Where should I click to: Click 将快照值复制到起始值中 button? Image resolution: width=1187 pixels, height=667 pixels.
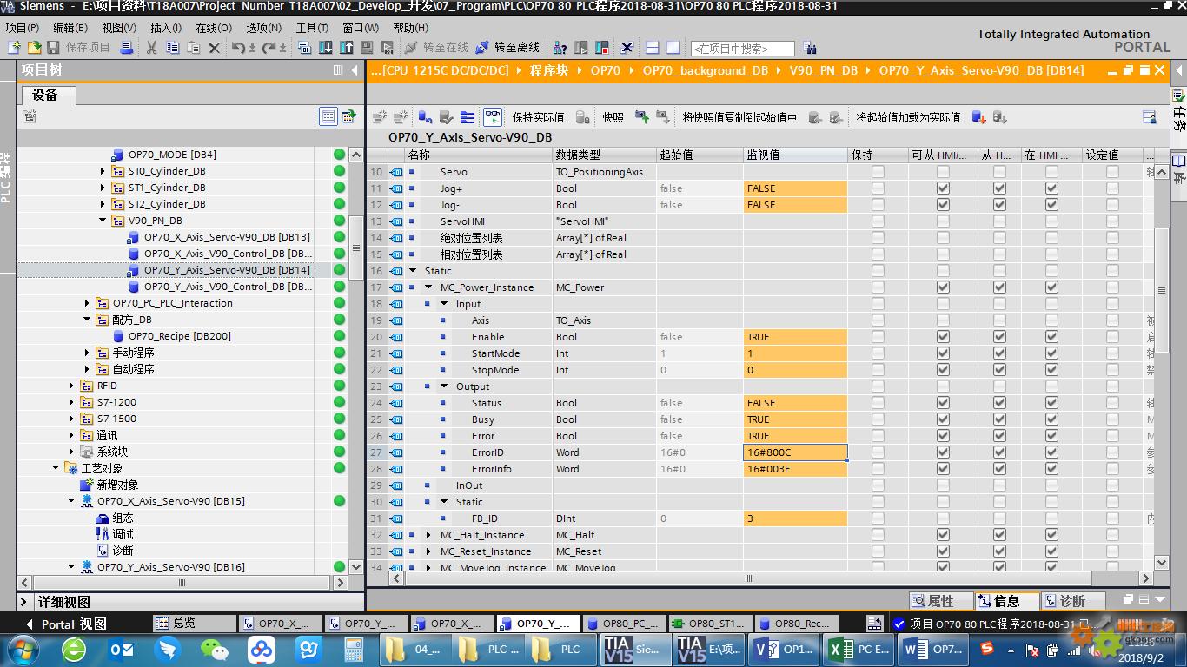(x=739, y=117)
